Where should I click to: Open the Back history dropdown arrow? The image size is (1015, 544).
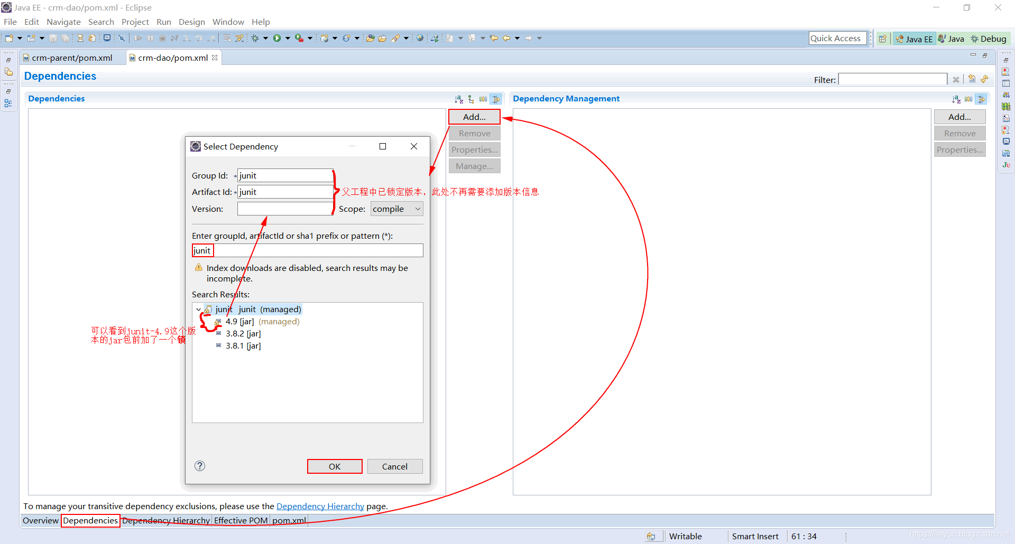point(517,38)
